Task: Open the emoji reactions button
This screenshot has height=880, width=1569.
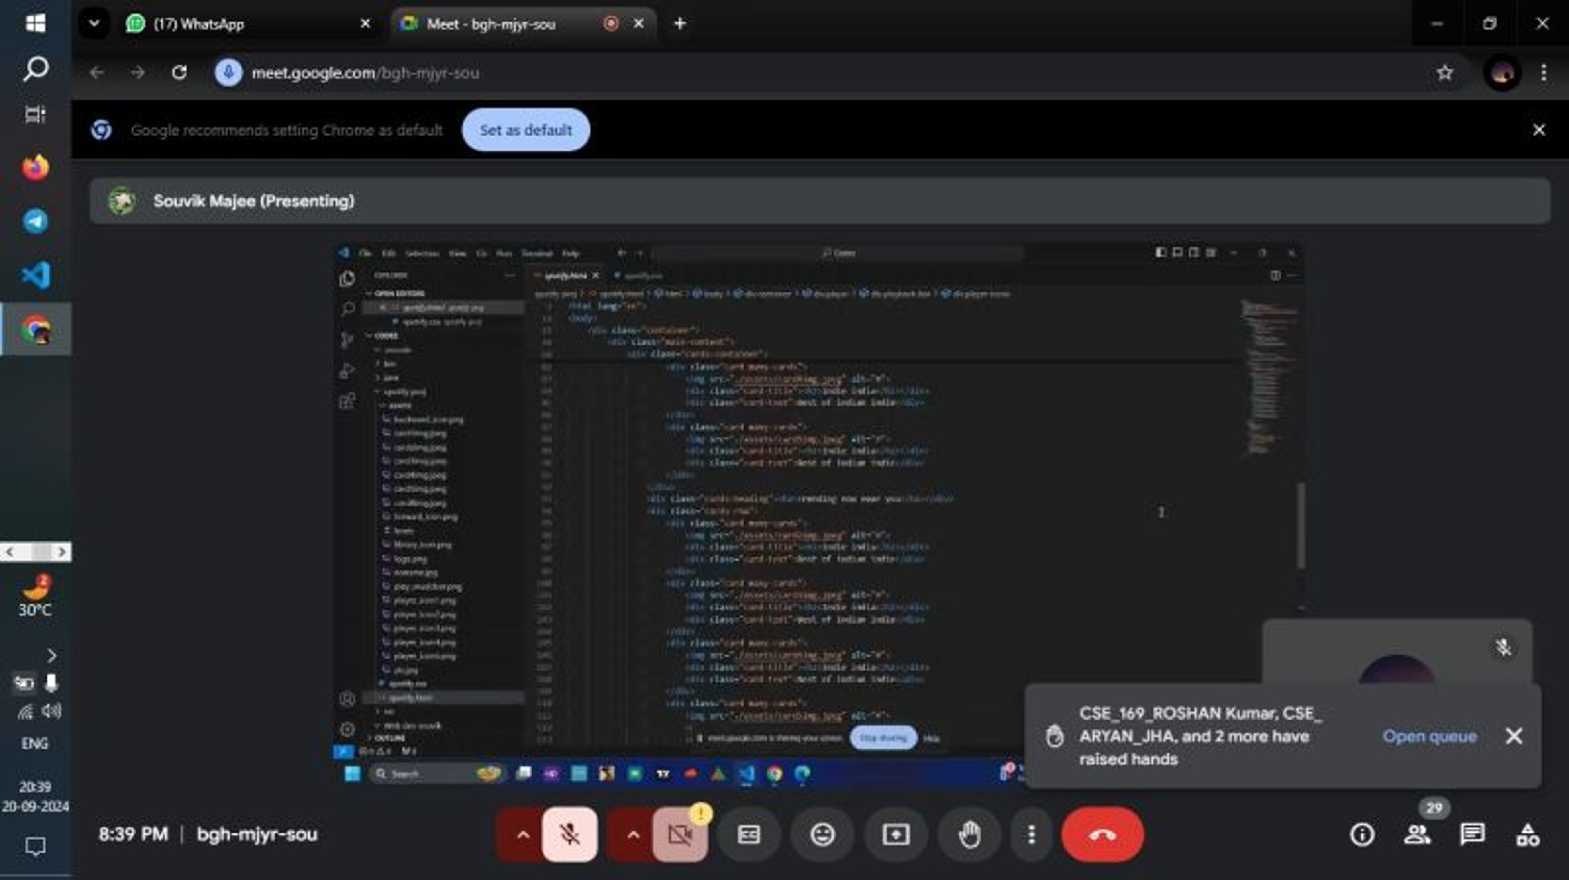Action: [x=822, y=834]
